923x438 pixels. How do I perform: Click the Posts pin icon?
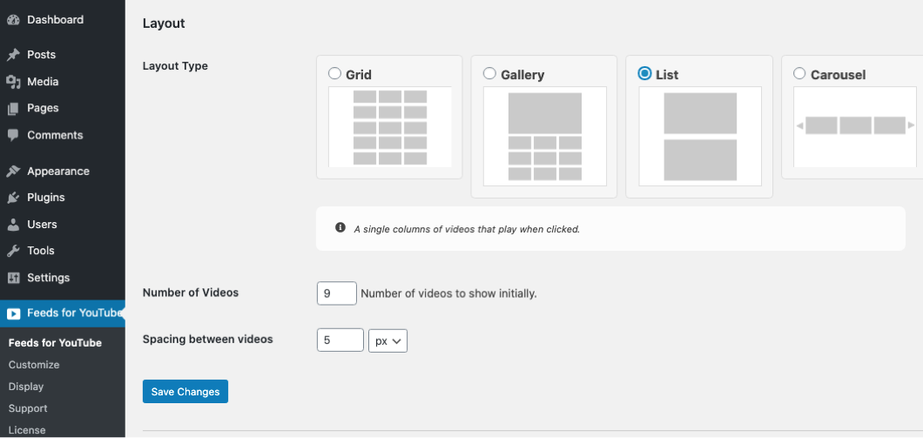13,55
